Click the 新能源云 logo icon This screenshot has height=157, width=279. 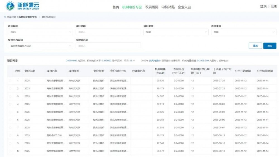[x=10, y=6]
